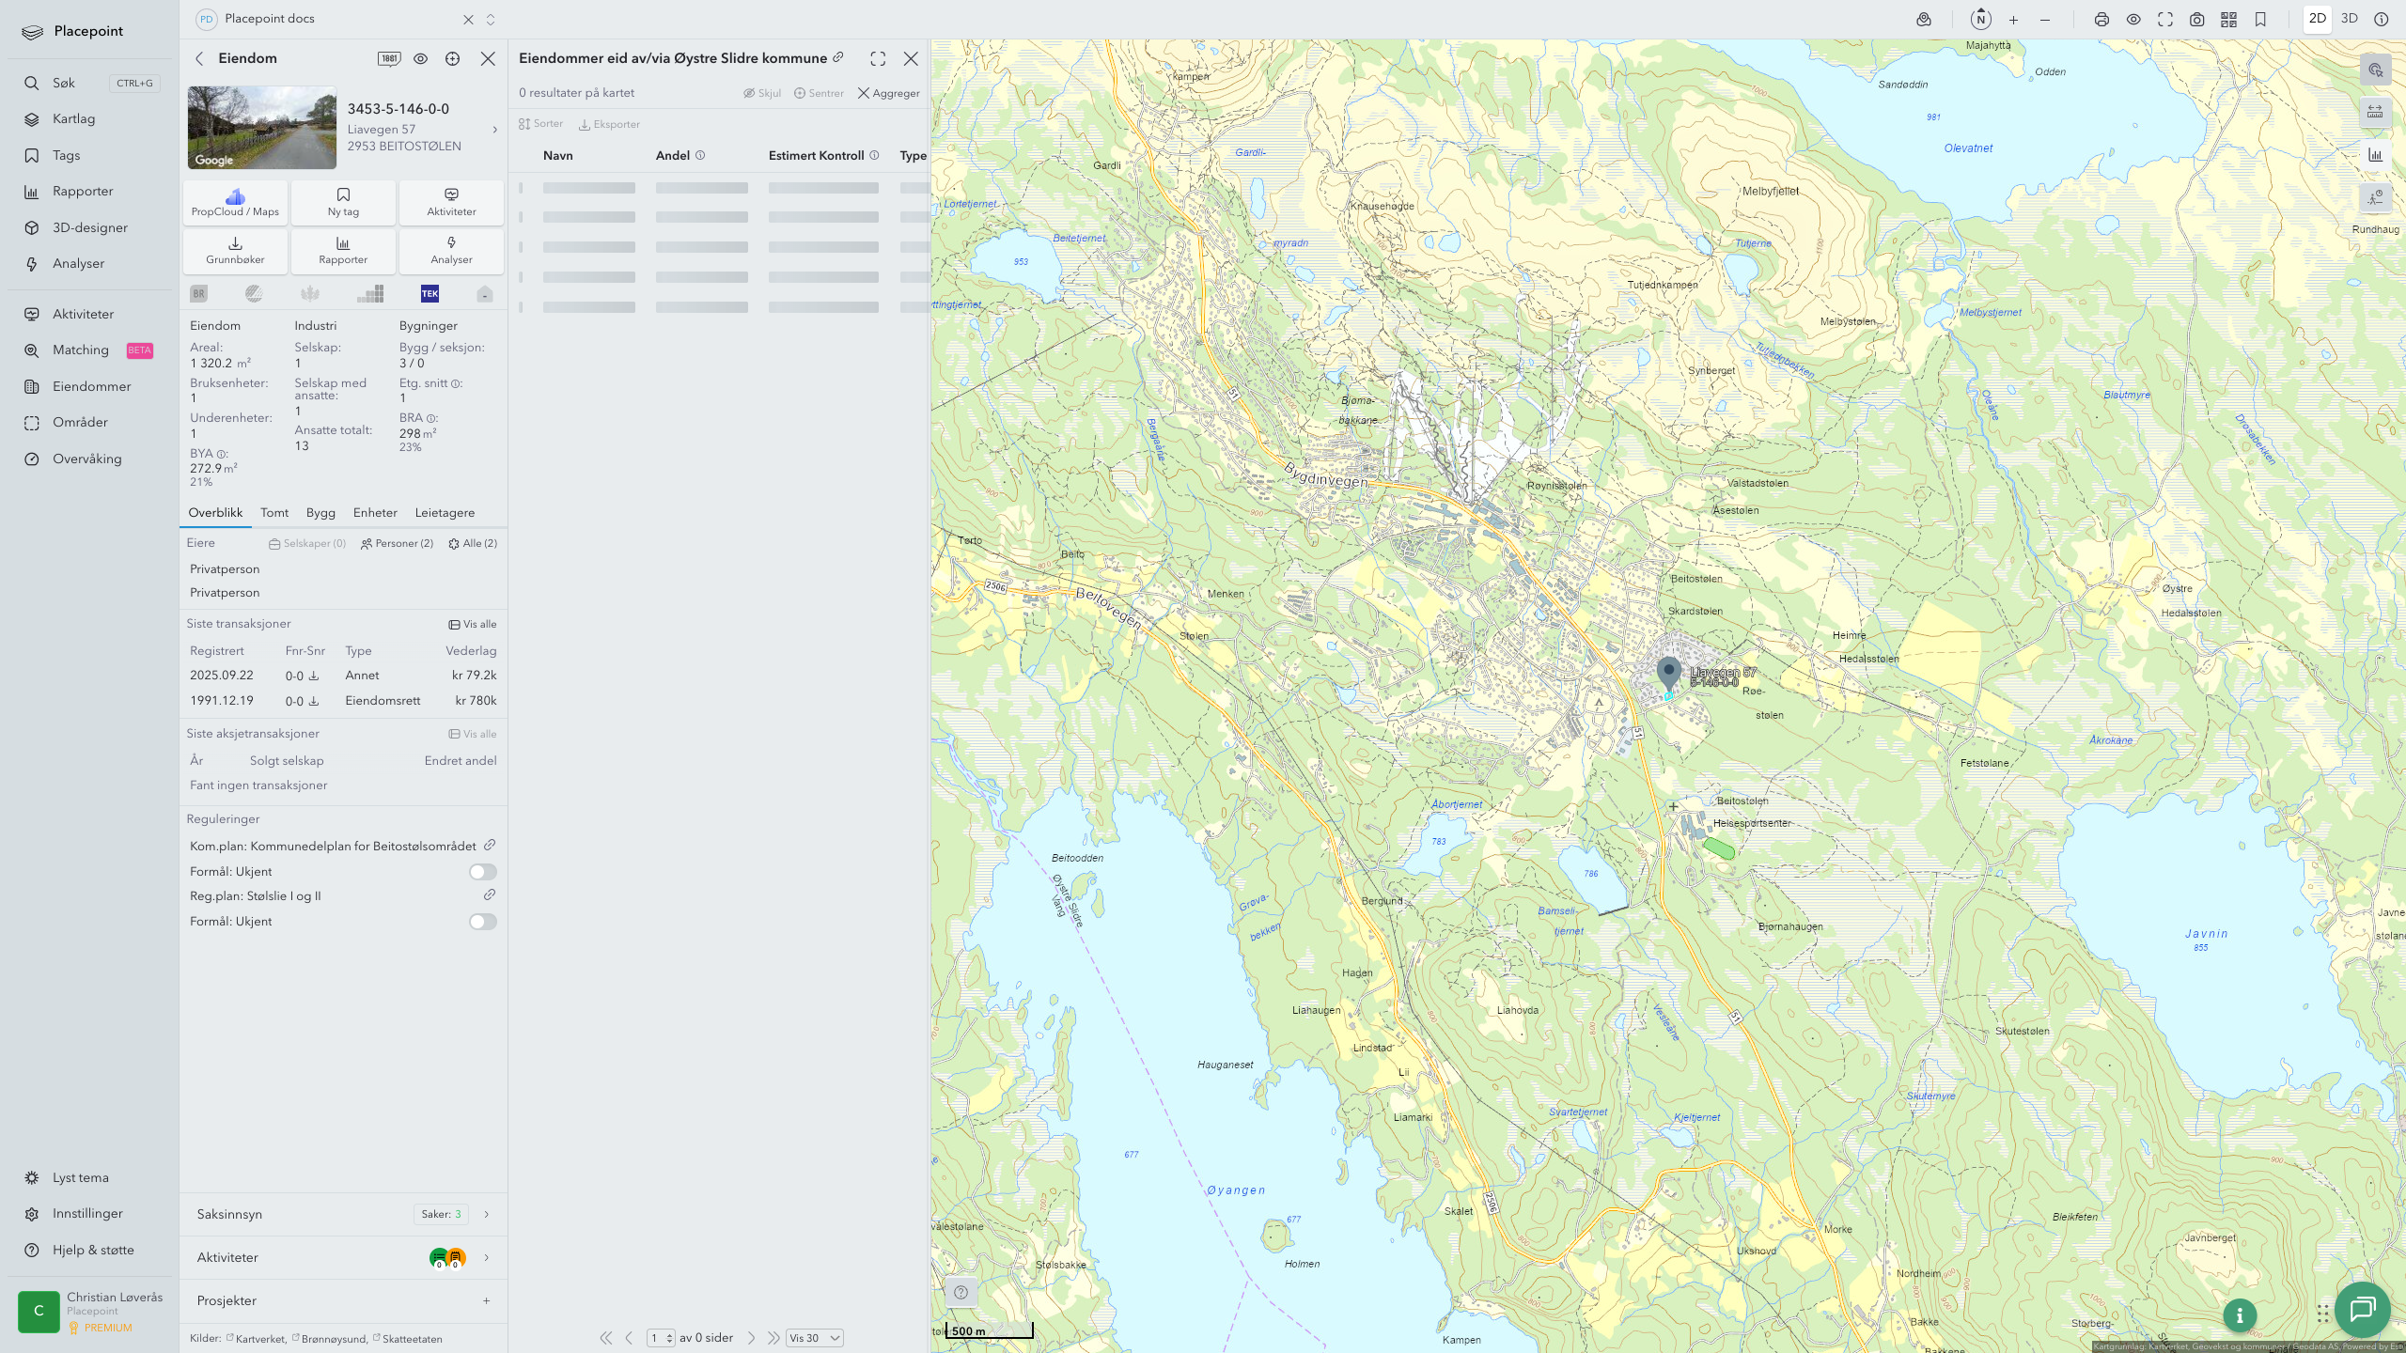Expand the Saksinnsyn section
Image resolution: width=2406 pixels, height=1353 pixels.
click(343, 1214)
